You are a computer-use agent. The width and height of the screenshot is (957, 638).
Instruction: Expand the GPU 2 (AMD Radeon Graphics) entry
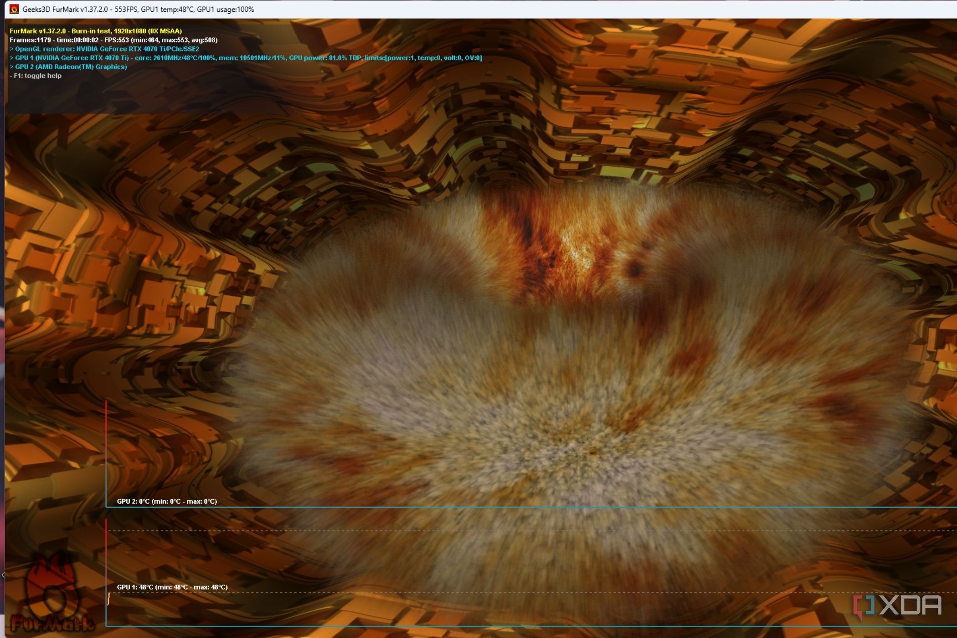coord(68,67)
